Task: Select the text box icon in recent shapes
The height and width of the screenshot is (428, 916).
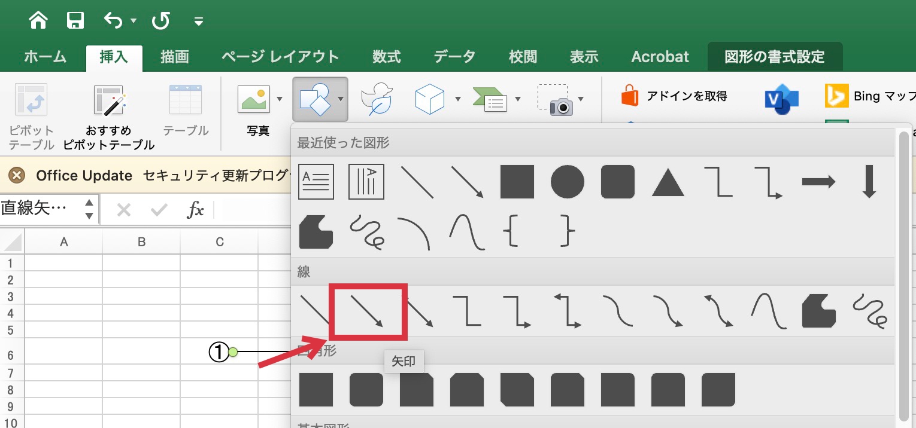Action: click(316, 182)
